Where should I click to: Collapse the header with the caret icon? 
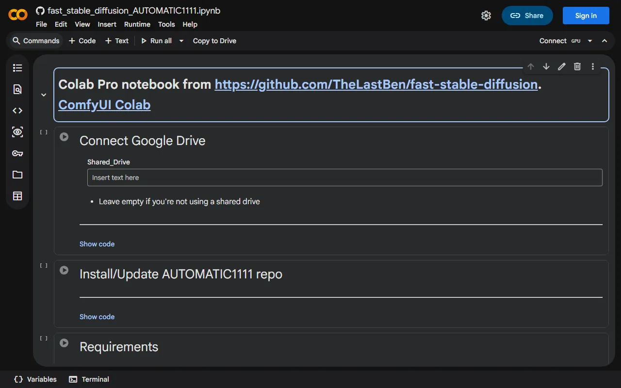605,41
